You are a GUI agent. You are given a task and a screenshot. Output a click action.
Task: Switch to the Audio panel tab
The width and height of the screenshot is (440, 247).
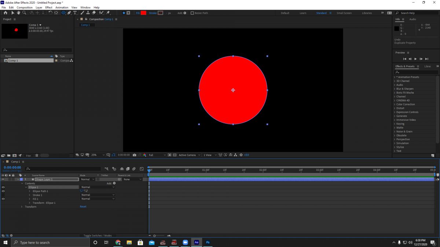(412, 19)
